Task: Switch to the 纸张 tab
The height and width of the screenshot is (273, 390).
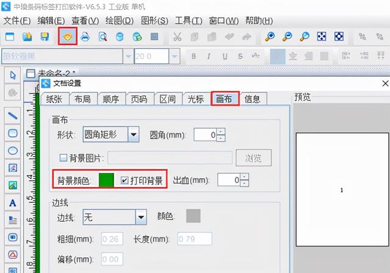Action: tap(54, 99)
